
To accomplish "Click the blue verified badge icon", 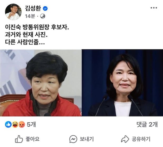I will pyautogui.click(x=45, y=8).
